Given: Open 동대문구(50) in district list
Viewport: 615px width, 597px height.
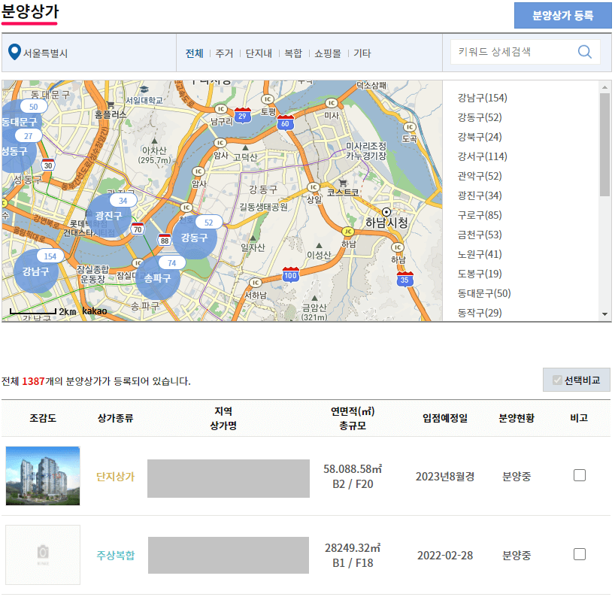Looking at the screenshot, I should point(484,293).
